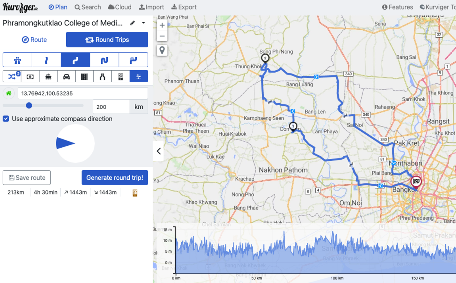The image size is (456, 283).
Task: Click the alternative routes shuffle icon
Action: (12, 77)
